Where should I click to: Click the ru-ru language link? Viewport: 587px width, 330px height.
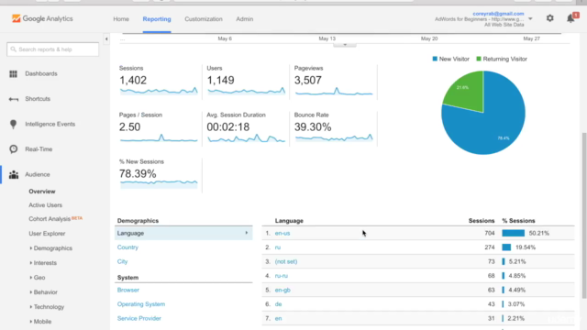282,276
